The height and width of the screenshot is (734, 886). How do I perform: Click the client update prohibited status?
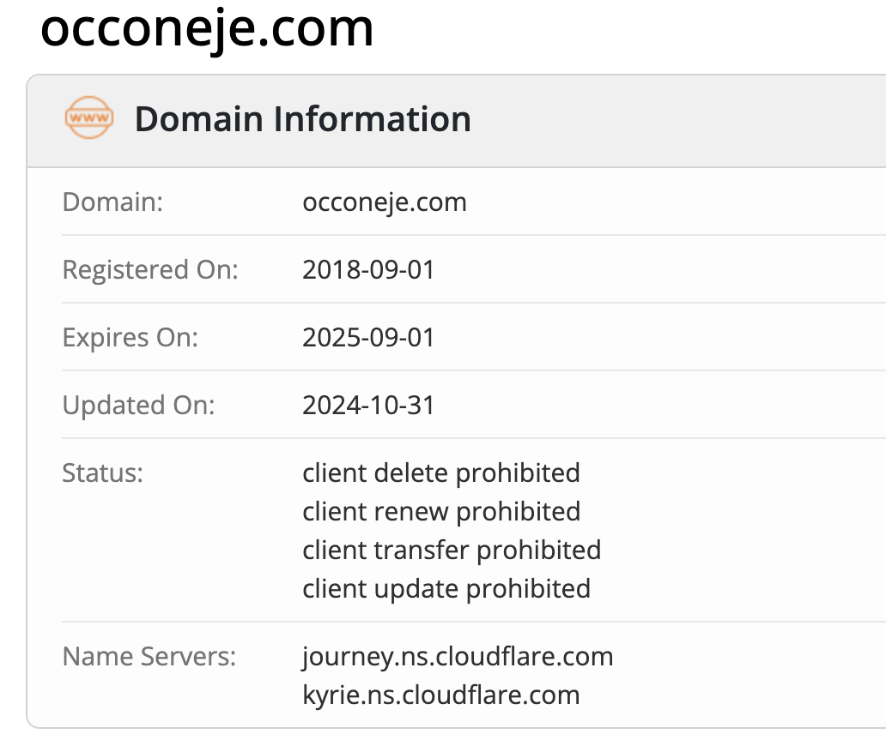(x=446, y=588)
